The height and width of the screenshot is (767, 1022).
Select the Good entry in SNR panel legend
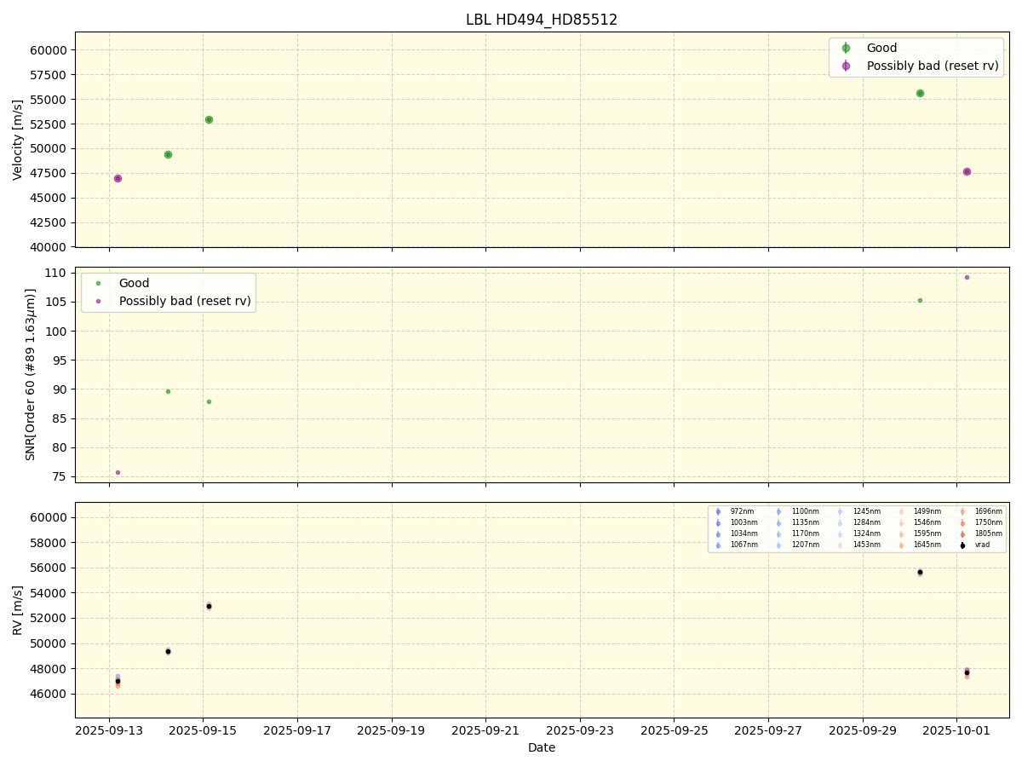[x=98, y=283]
